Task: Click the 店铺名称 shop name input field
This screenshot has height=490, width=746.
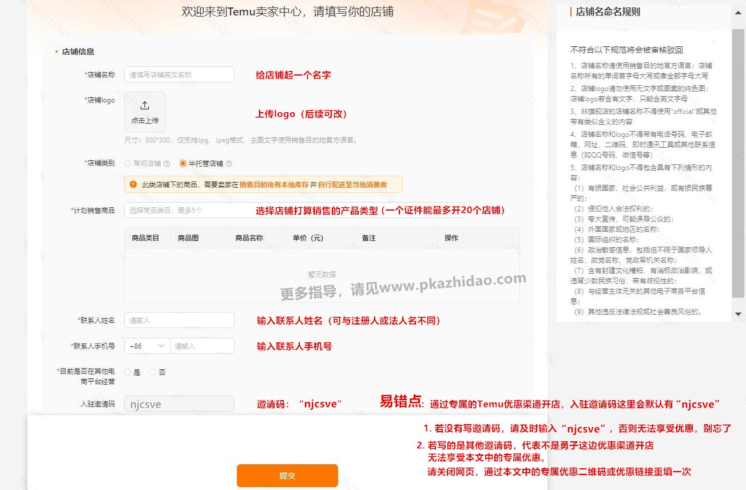Action: pyautogui.click(x=179, y=74)
